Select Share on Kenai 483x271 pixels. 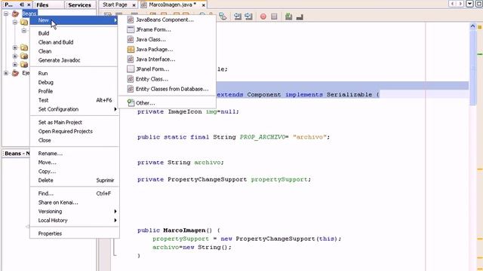(74, 202)
